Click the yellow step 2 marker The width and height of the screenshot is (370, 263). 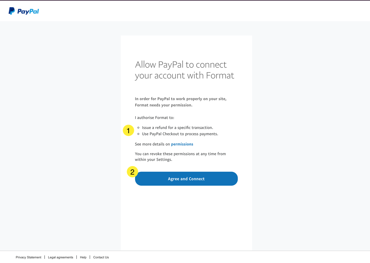click(132, 172)
